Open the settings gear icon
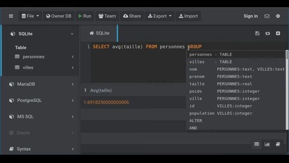The width and height of the screenshot is (289, 163). pyautogui.click(x=278, y=16)
